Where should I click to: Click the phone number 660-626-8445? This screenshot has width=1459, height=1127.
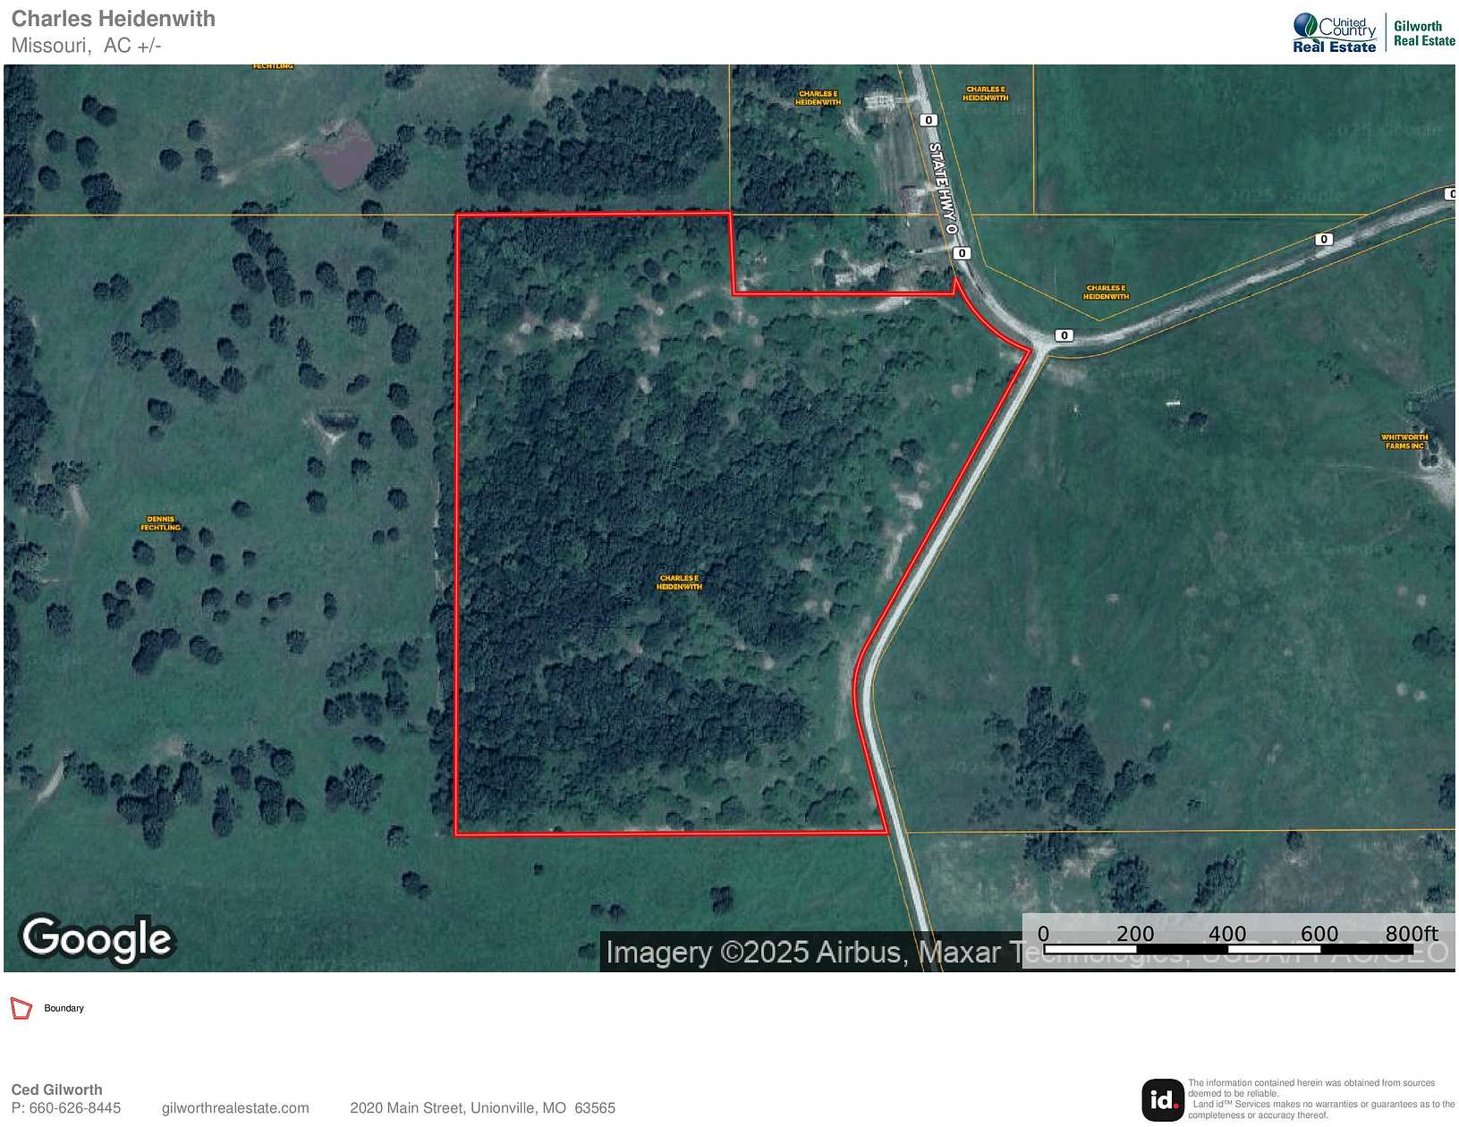tap(74, 1107)
